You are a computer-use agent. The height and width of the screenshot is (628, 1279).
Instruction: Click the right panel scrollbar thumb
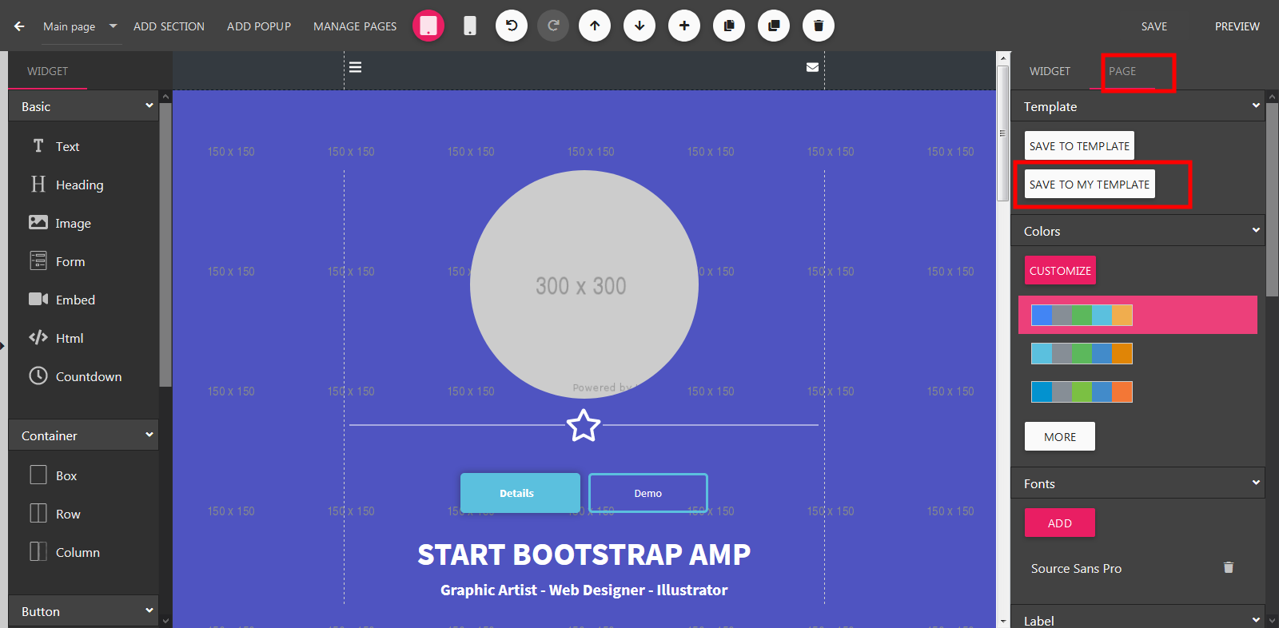tap(1272, 200)
